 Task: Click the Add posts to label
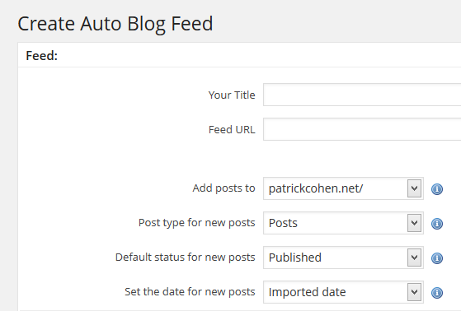click(x=223, y=188)
